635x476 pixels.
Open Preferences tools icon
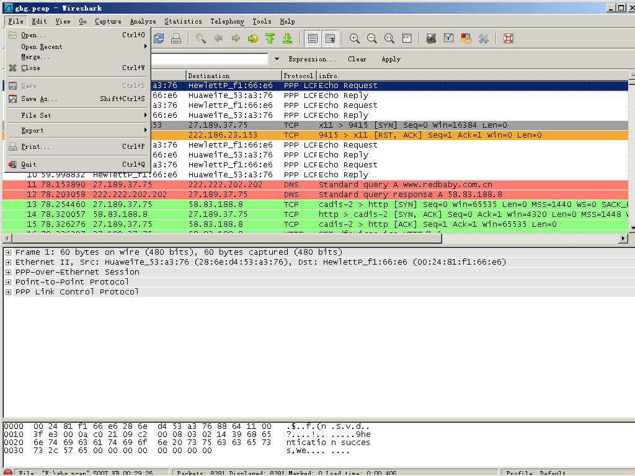click(x=484, y=38)
